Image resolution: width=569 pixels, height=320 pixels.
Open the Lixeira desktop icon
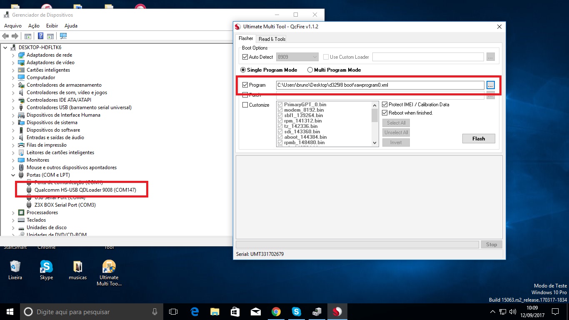point(15,270)
